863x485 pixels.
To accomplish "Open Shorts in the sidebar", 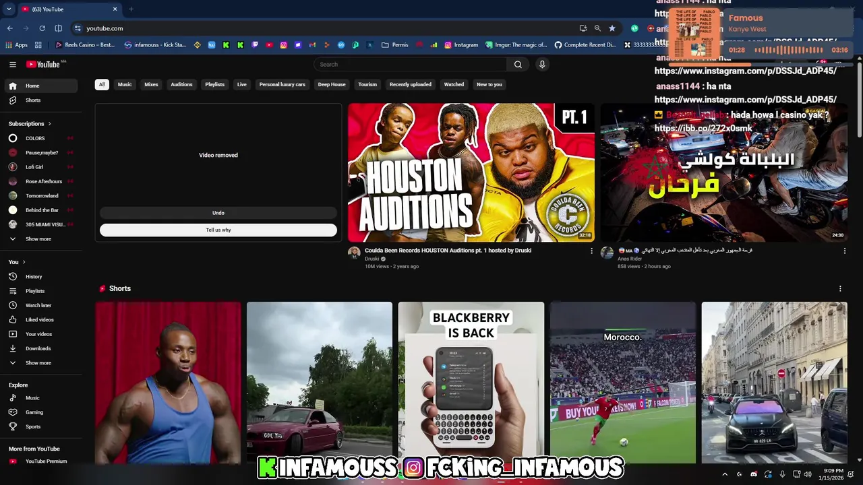I will point(42,100).
